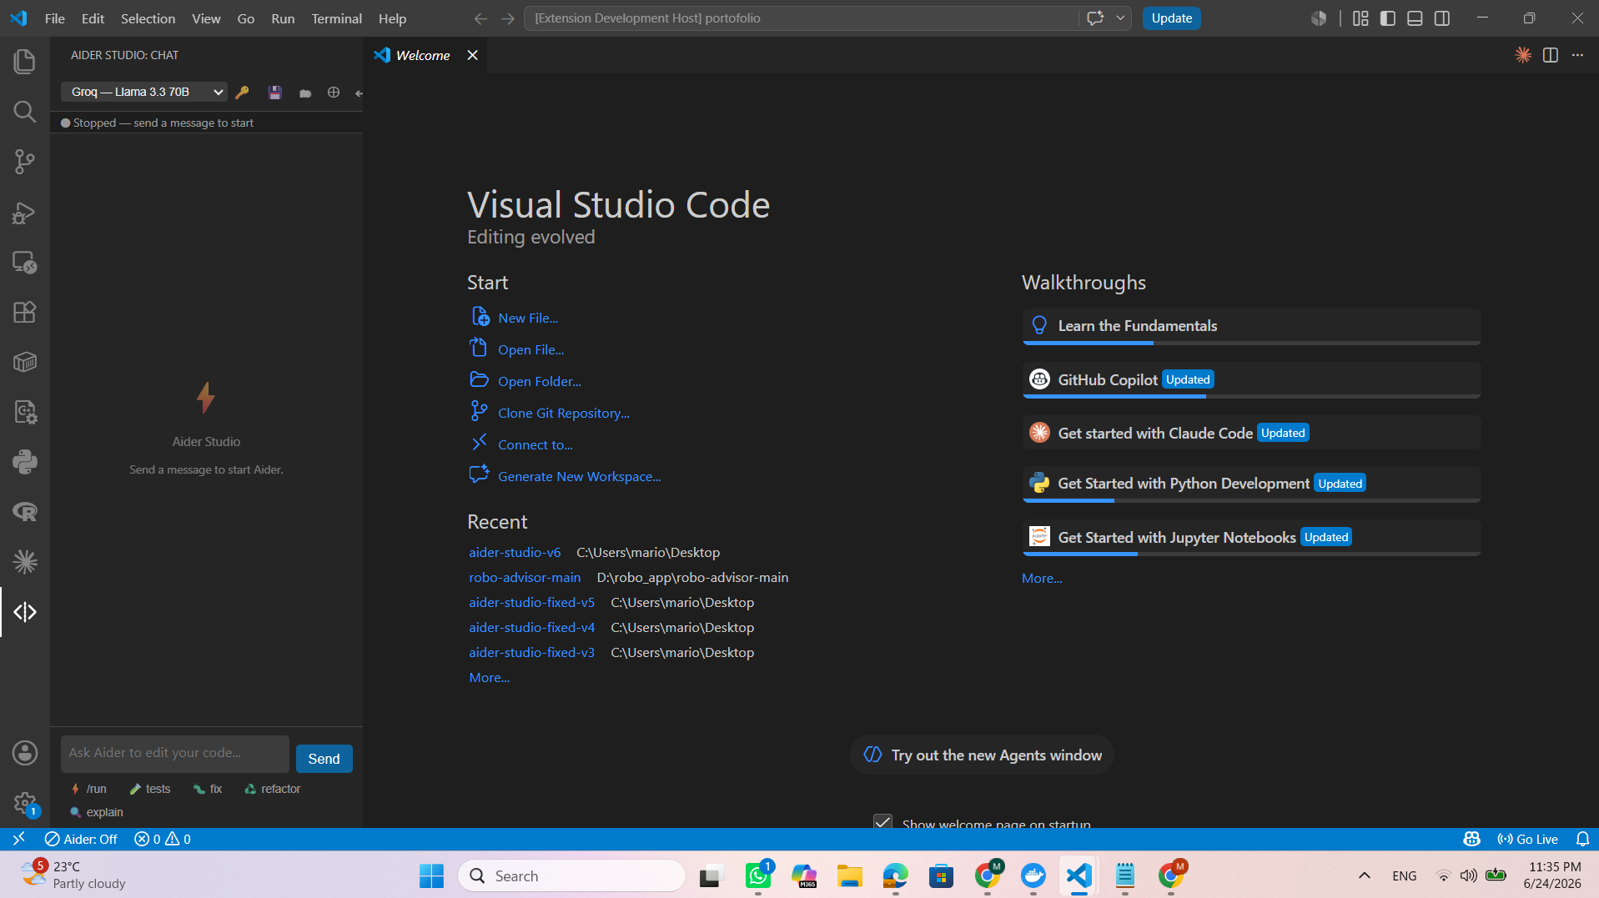Open the Extensions view
The width and height of the screenshot is (1599, 898).
pos(25,313)
